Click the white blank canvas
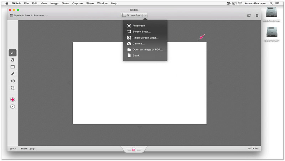The height and width of the screenshot is (161, 285). pyautogui.click(x=140, y=83)
